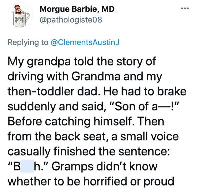Follow the @ClementsAustinJ mention link
The width and height of the screenshot is (198, 194).
tap(85, 42)
